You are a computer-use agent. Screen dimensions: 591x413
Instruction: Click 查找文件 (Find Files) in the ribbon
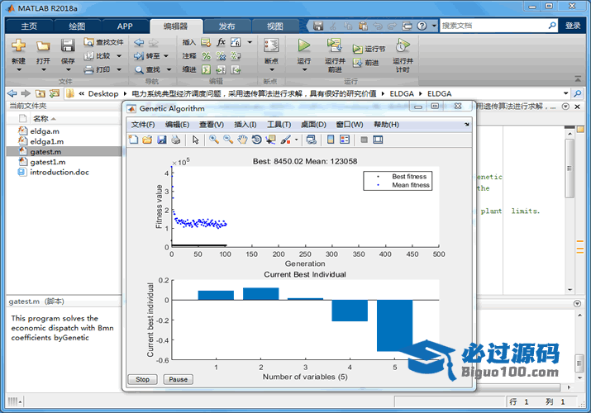coord(103,42)
